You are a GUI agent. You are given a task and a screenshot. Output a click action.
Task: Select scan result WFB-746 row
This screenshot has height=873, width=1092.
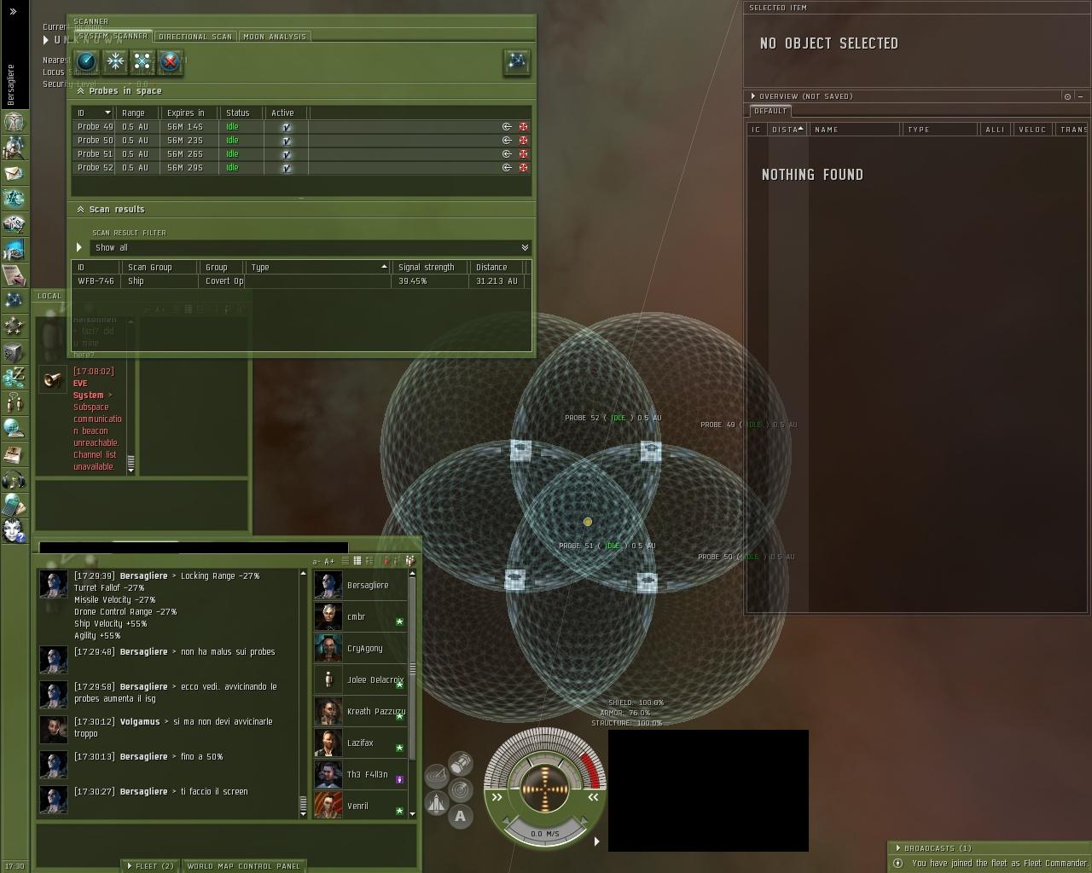click(x=301, y=280)
